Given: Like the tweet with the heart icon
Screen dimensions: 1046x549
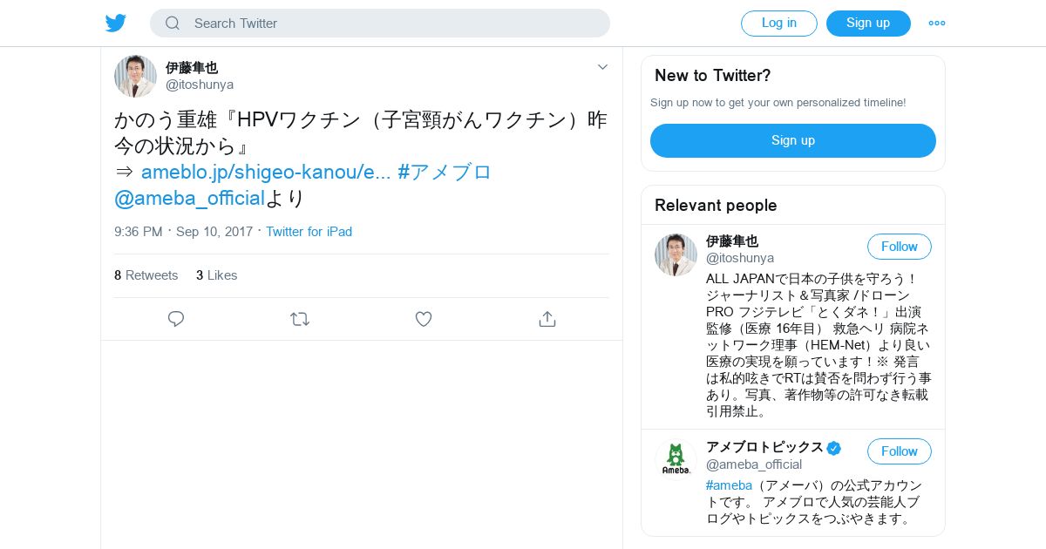Looking at the screenshot, I should coord(424,319).
